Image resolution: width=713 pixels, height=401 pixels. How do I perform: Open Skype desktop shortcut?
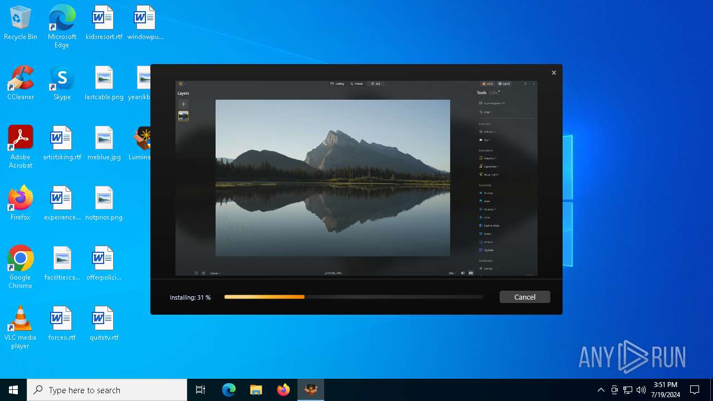tap(62, 84)
